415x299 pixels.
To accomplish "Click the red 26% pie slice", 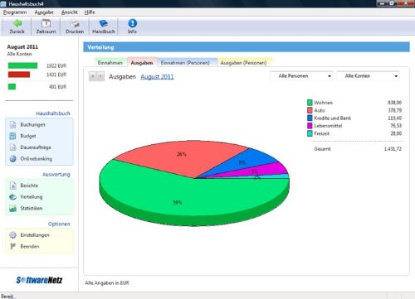I will click(181, 155).
